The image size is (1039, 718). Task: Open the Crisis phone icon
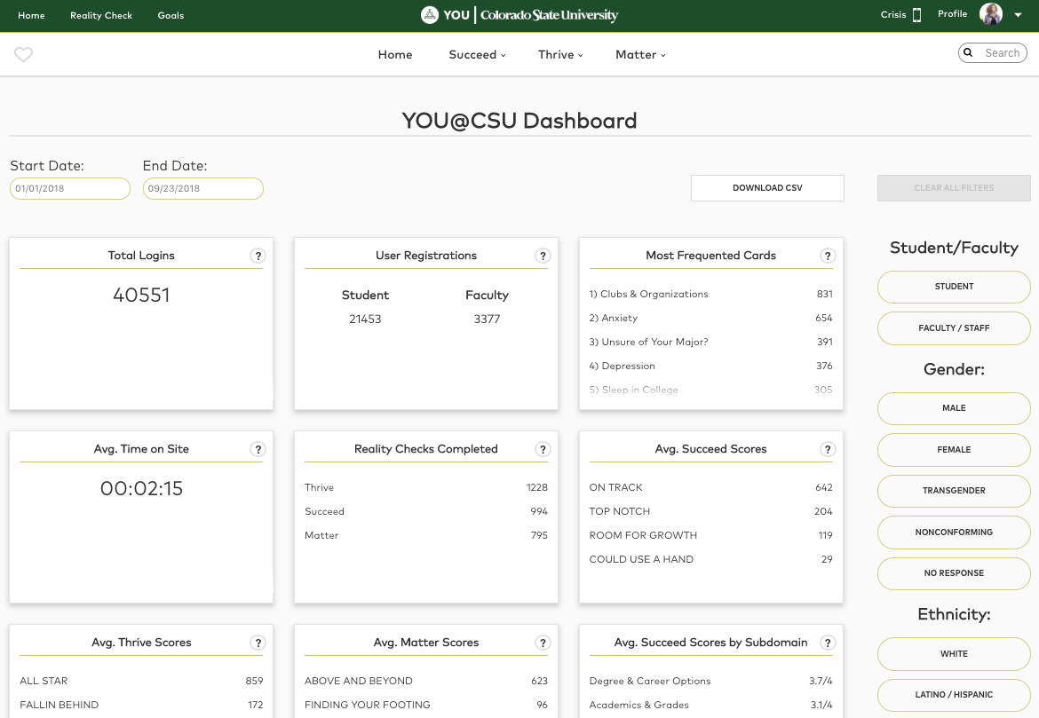[917, 14]
